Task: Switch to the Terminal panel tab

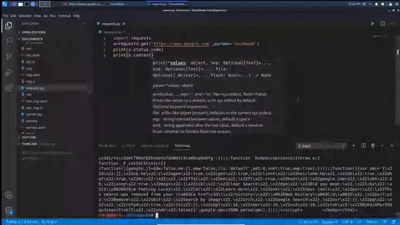Action: 182,146
